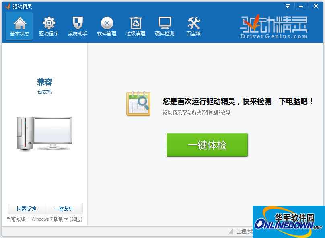Click the DriverGenius.com logo
Viewport: 325px width, 238px height.
[274, 27]
